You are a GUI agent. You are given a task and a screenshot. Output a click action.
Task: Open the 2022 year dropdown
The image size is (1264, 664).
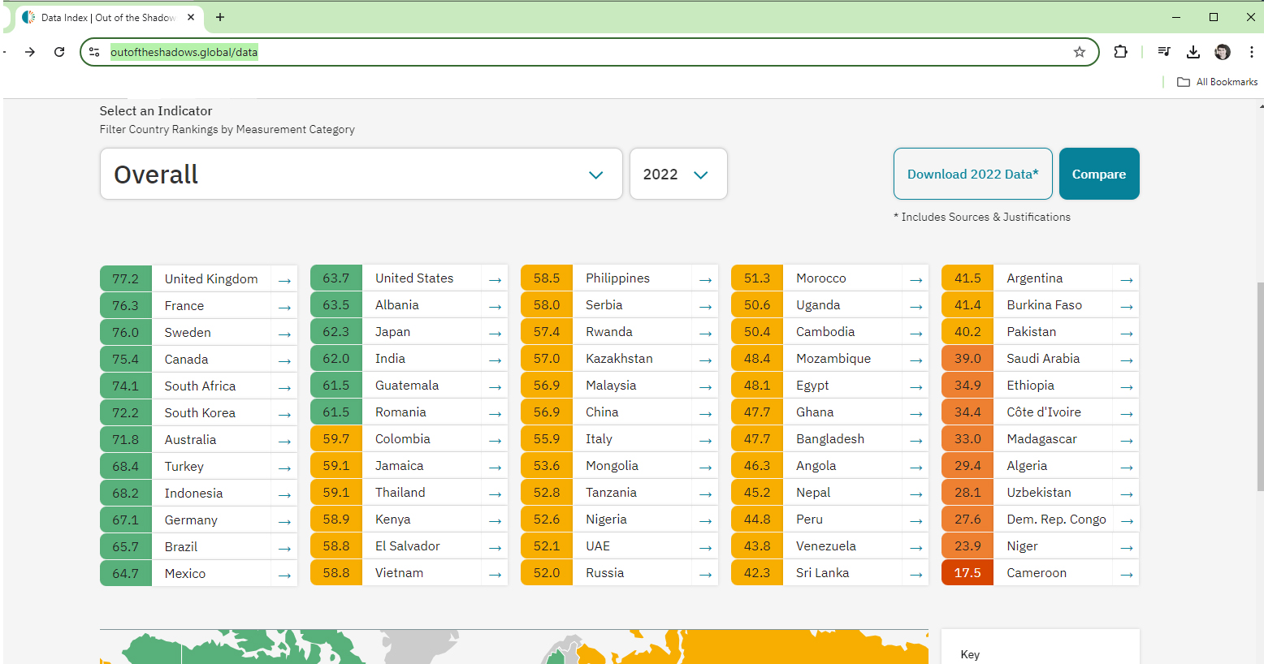[x=677, y=175]
